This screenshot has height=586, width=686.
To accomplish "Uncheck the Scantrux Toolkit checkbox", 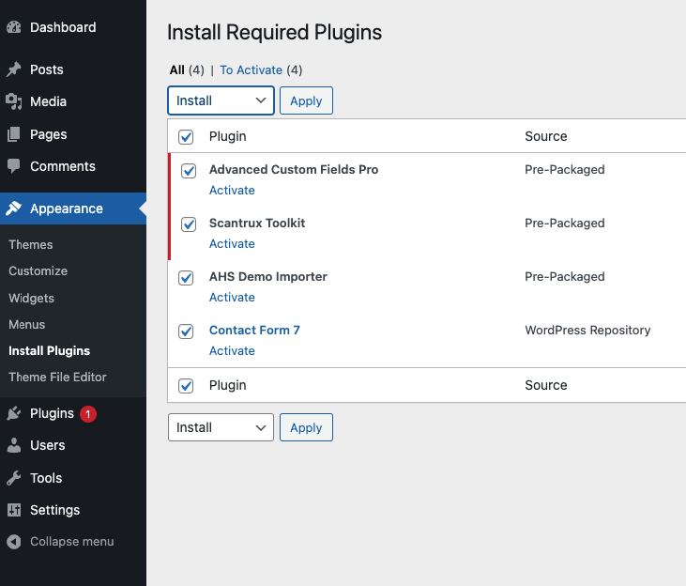I will click(x=189, y=224).
